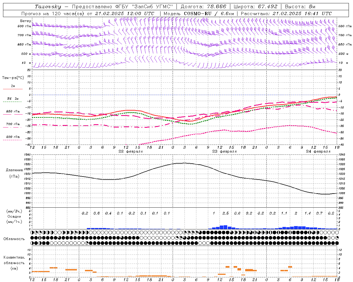The image size is (353, 282).
Task: Click the 'Давление' pressure panel label
Action: 14,170
